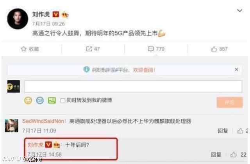Click the 收藏 star icon
The image size is (250, 164).
23,49
